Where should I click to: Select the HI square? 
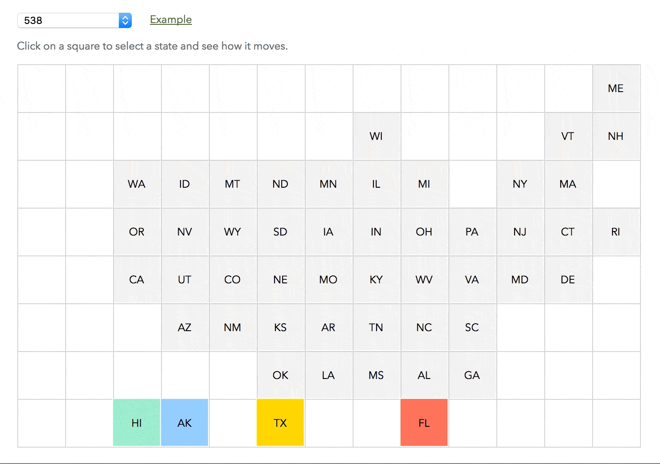pyautogui.click(x=136, y=422)
